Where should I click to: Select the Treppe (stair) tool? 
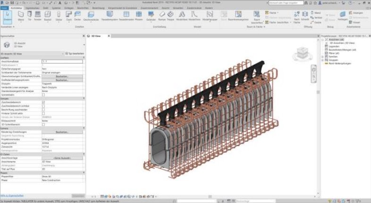(x=170, y=16)
